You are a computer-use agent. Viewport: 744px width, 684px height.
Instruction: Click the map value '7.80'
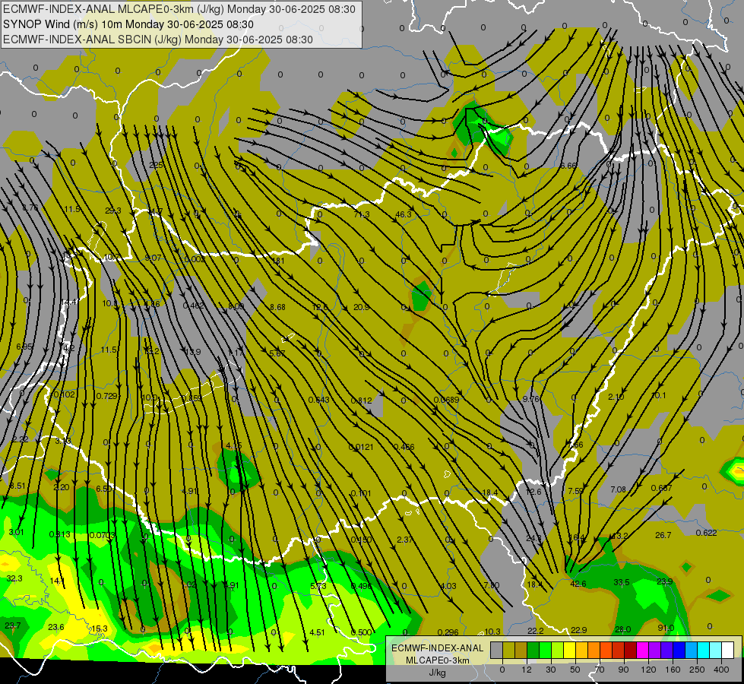coord(491,584)
